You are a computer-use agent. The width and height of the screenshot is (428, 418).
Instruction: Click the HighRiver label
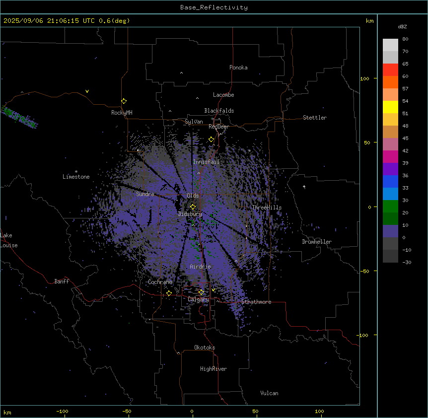214,369
